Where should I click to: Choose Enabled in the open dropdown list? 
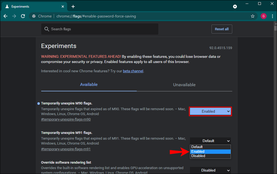(x=210, y=152)
